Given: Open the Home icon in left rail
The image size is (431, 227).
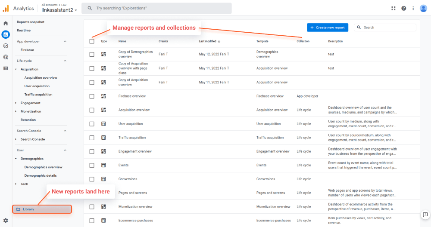Looking at the screenshot, I should (x=6, y=23).
